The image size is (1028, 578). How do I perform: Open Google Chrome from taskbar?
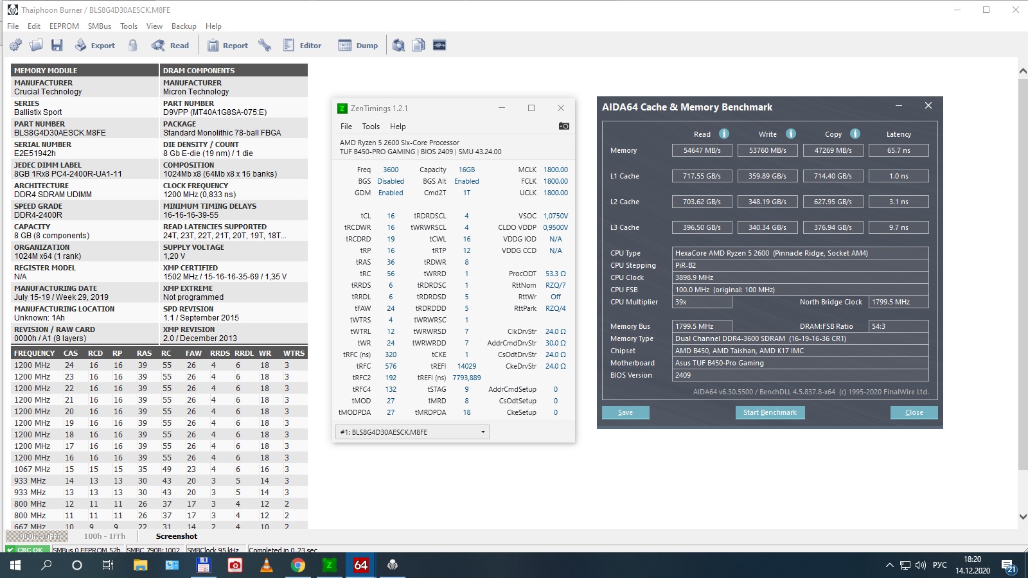point(297,565)
